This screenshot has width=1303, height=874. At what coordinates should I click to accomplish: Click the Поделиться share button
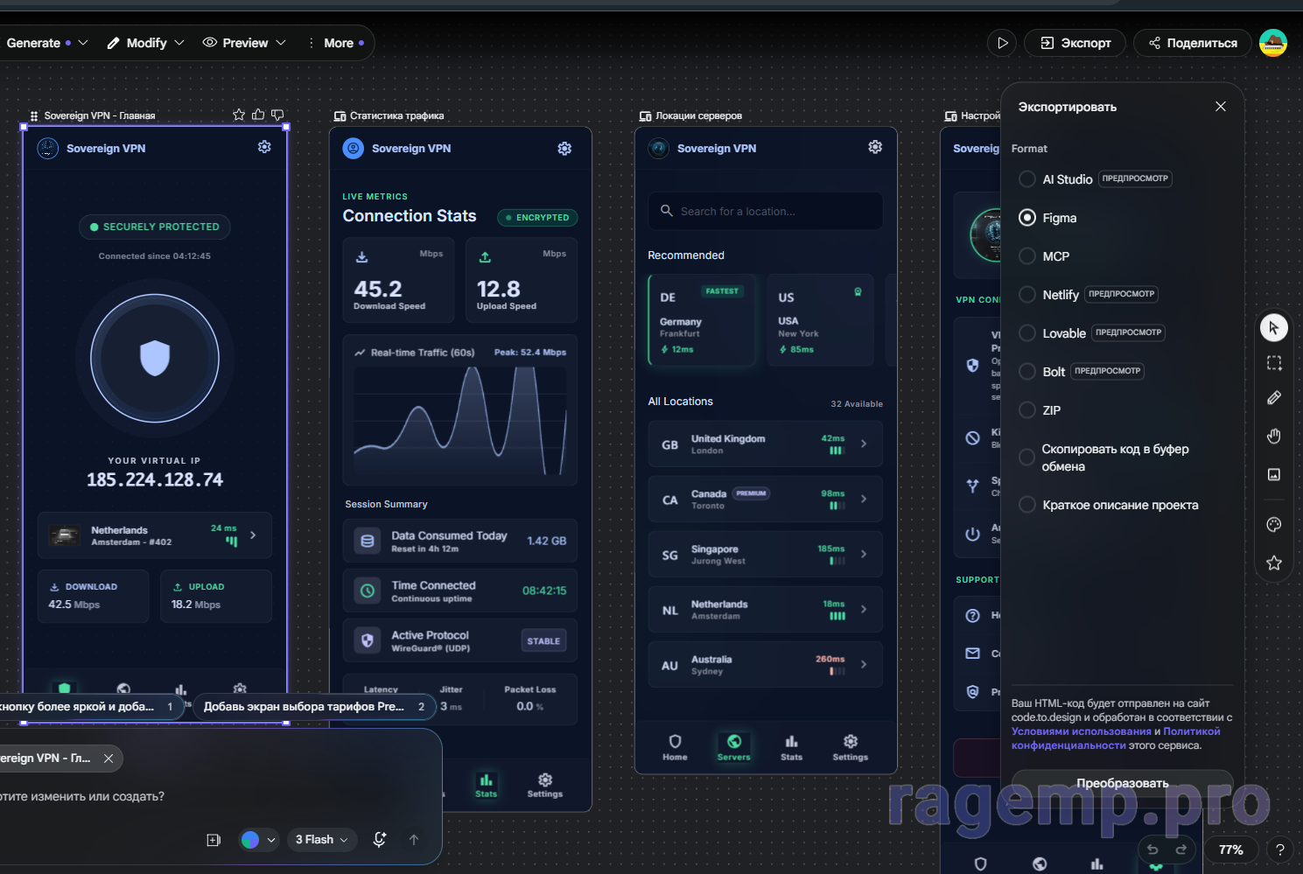[1193, 43]
